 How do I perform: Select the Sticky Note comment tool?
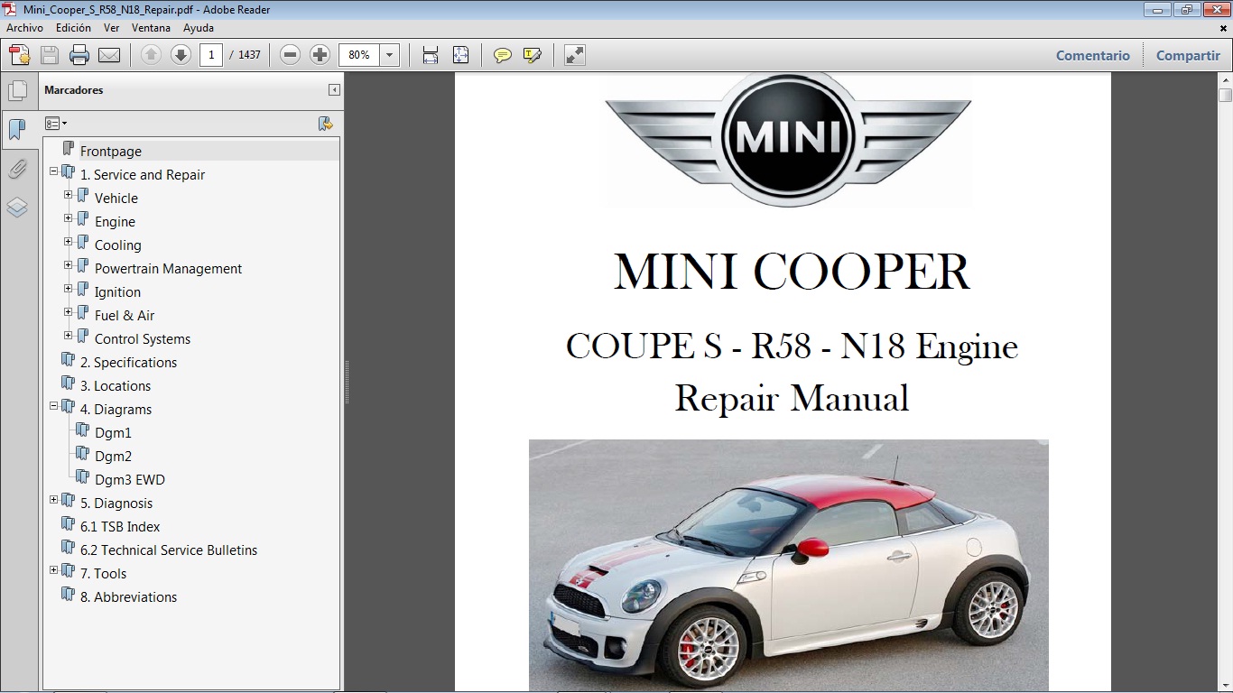[502, 55]
